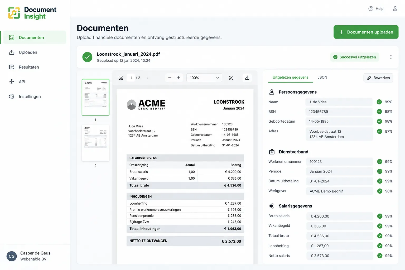Open the three-dot menu for Loonstrook_januari_2024.pdf
405x270 pixels.
391,57
